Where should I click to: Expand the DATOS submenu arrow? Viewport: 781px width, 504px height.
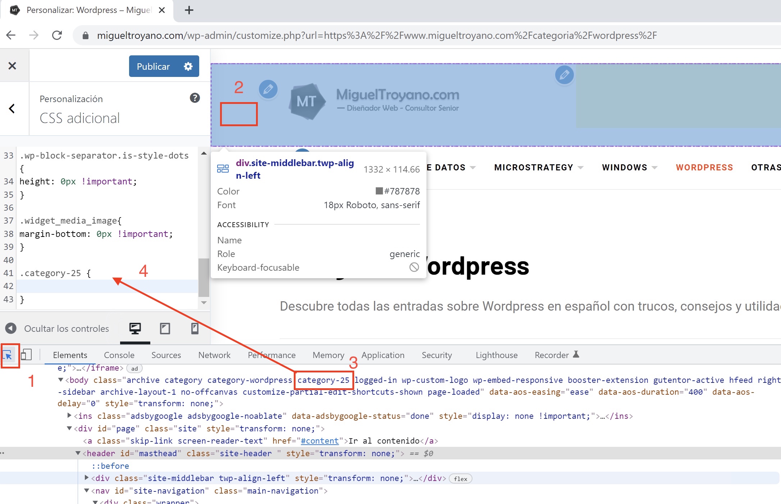point(473,168)
